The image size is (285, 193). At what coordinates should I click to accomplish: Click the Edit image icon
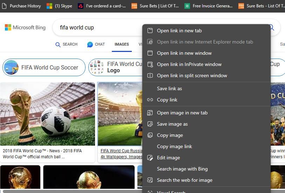[x=150, y=158]
